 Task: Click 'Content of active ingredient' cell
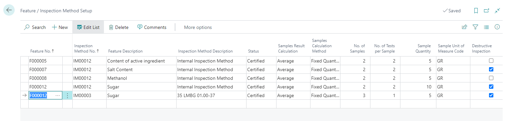click(141, 61)
